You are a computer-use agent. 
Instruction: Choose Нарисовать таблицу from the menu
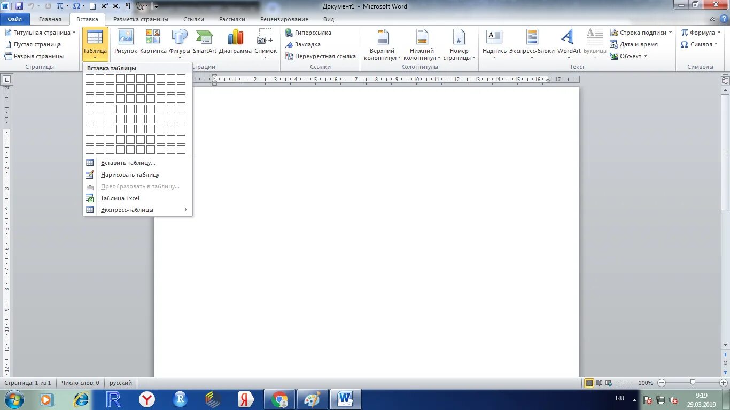pyautogui.click(x=137, y=175)
